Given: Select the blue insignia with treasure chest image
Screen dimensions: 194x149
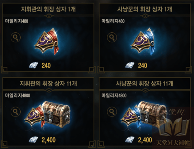Looking at the screenshot, I should [144, 114].
